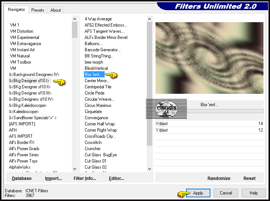
Task: Choose the BlindsVertical filter
Action: click(x=96, y=68)
